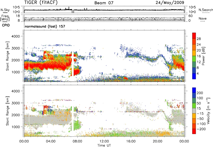Click the positive 15 velocity colorbar label
213x147 pixels.
point(199,109)
